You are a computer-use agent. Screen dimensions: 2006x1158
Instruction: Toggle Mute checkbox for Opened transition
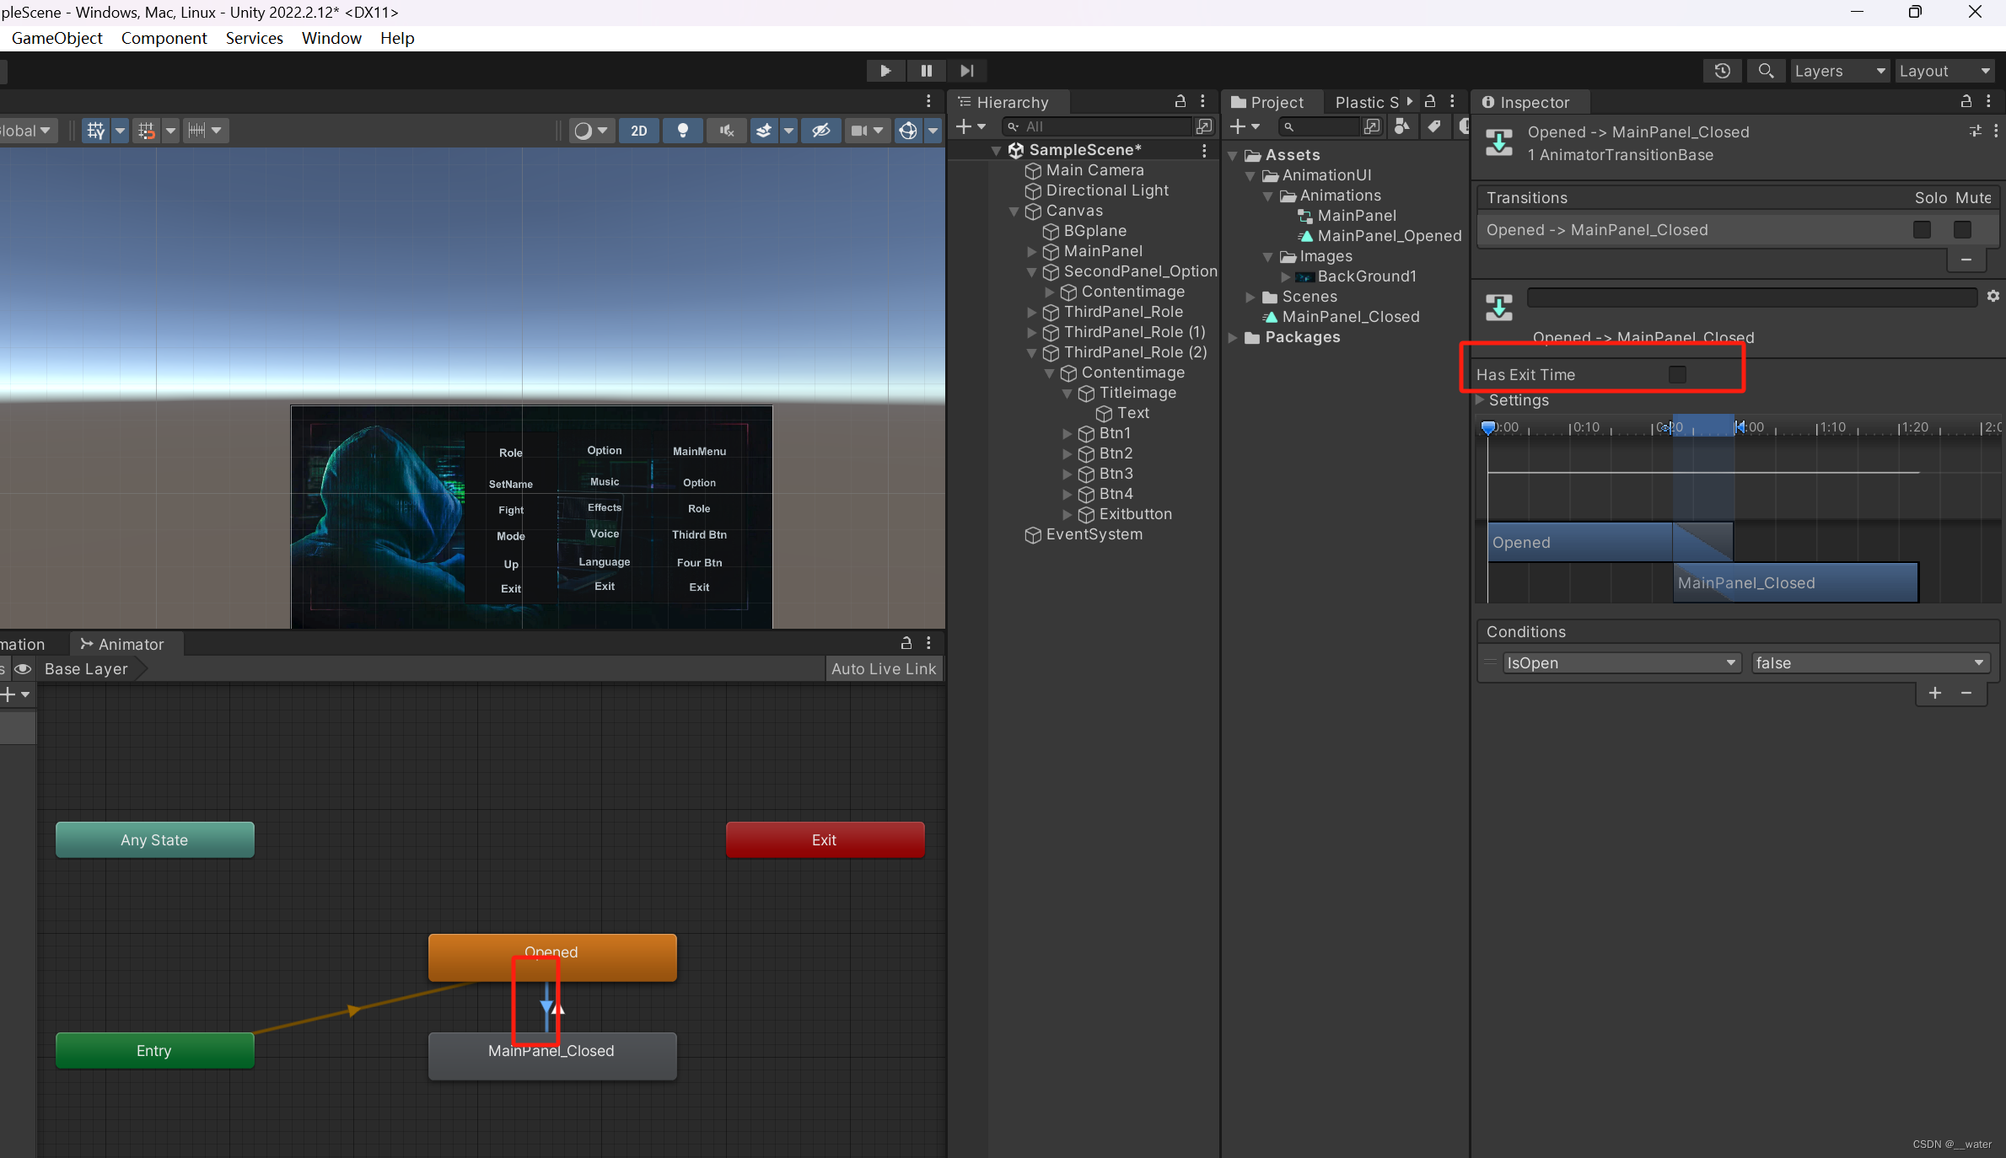click(x=1962, y=230)
